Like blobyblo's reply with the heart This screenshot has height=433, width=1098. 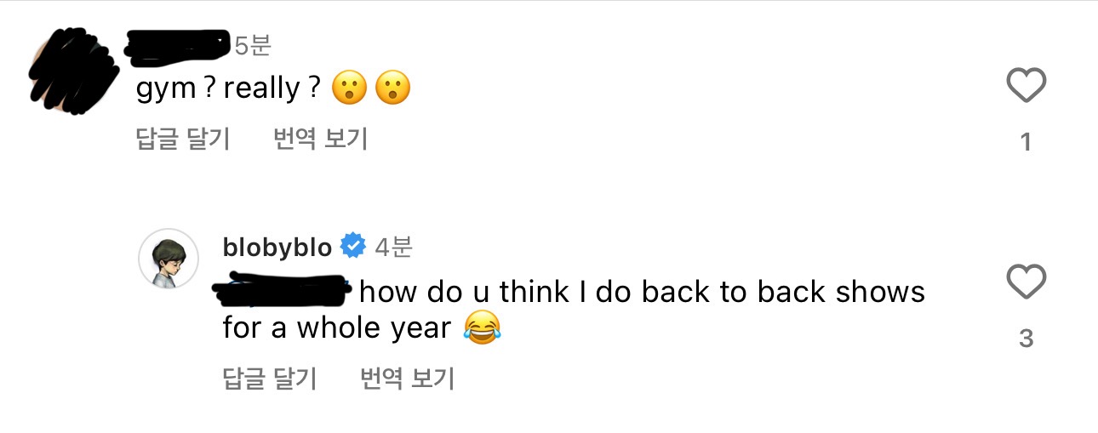[1026, 282]
